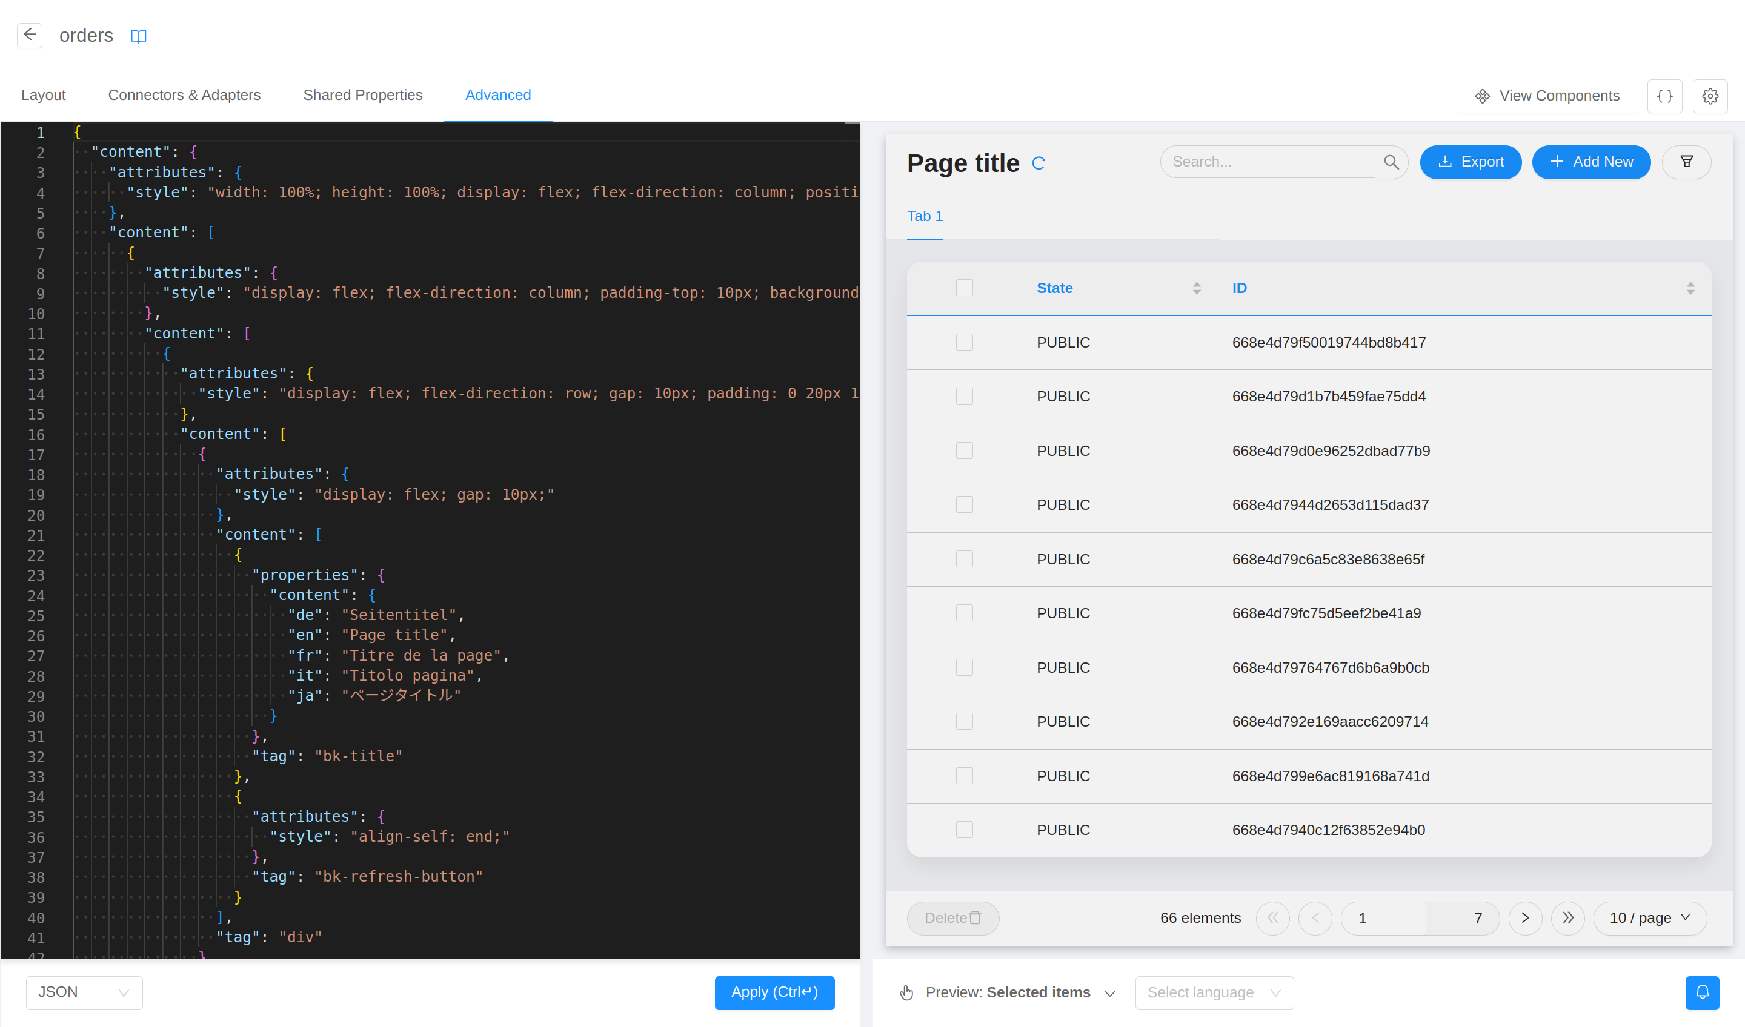Check the select-all checkbox in the table header

[964, 287]
